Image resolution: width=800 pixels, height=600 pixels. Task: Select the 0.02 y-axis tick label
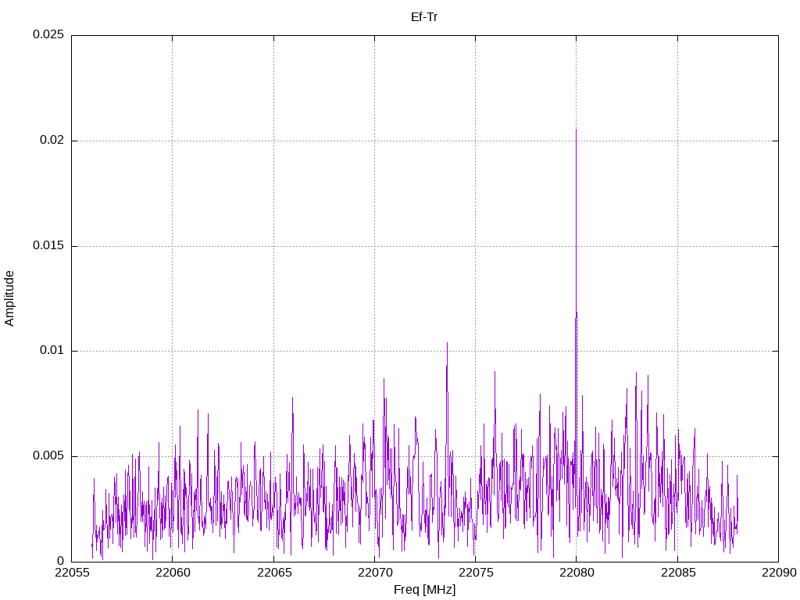tap(51, 141)
